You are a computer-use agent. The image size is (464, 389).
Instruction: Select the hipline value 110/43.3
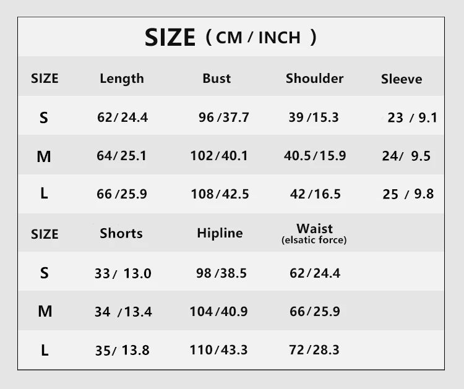tap(218, 350)
